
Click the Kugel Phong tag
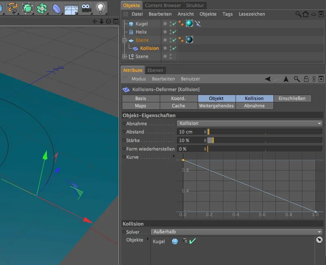[181, 24]
